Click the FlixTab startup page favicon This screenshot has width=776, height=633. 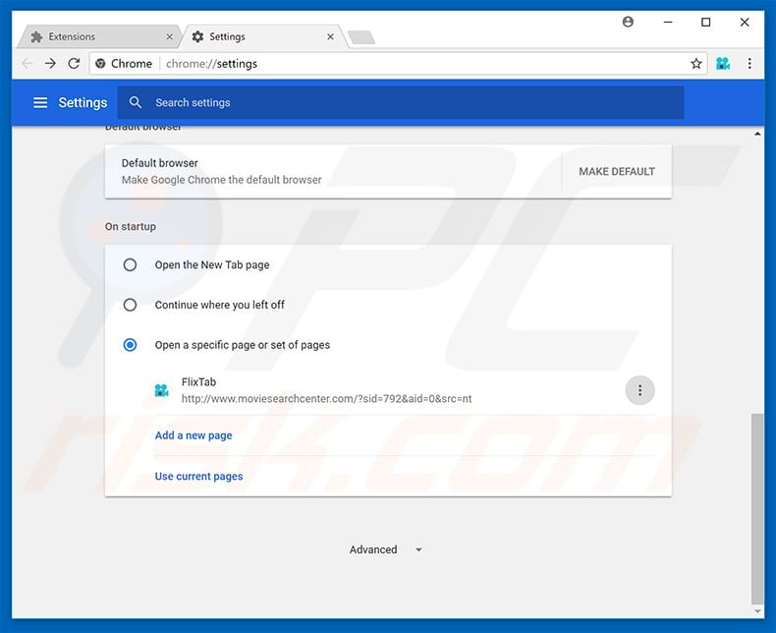tap(161, 390)
